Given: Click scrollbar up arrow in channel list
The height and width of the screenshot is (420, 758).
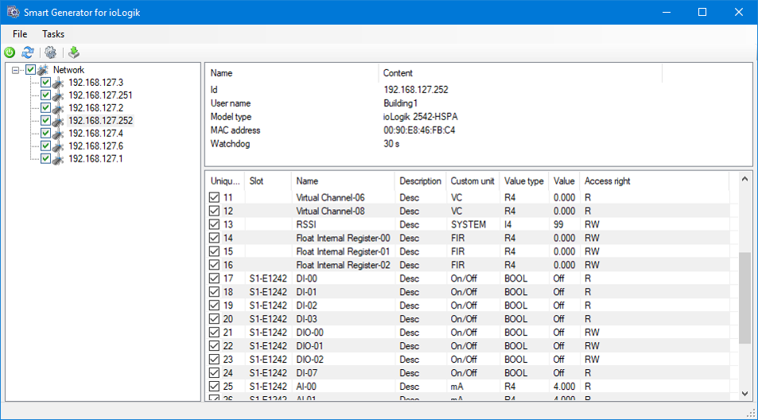Looking at the screenshot, I should (744, 178).
